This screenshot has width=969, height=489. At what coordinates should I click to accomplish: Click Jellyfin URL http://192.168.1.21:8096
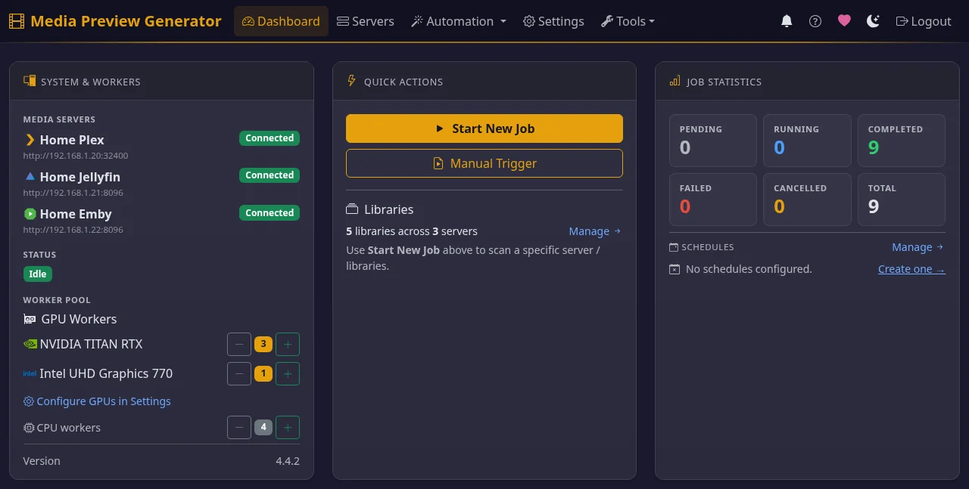(73, 193)
